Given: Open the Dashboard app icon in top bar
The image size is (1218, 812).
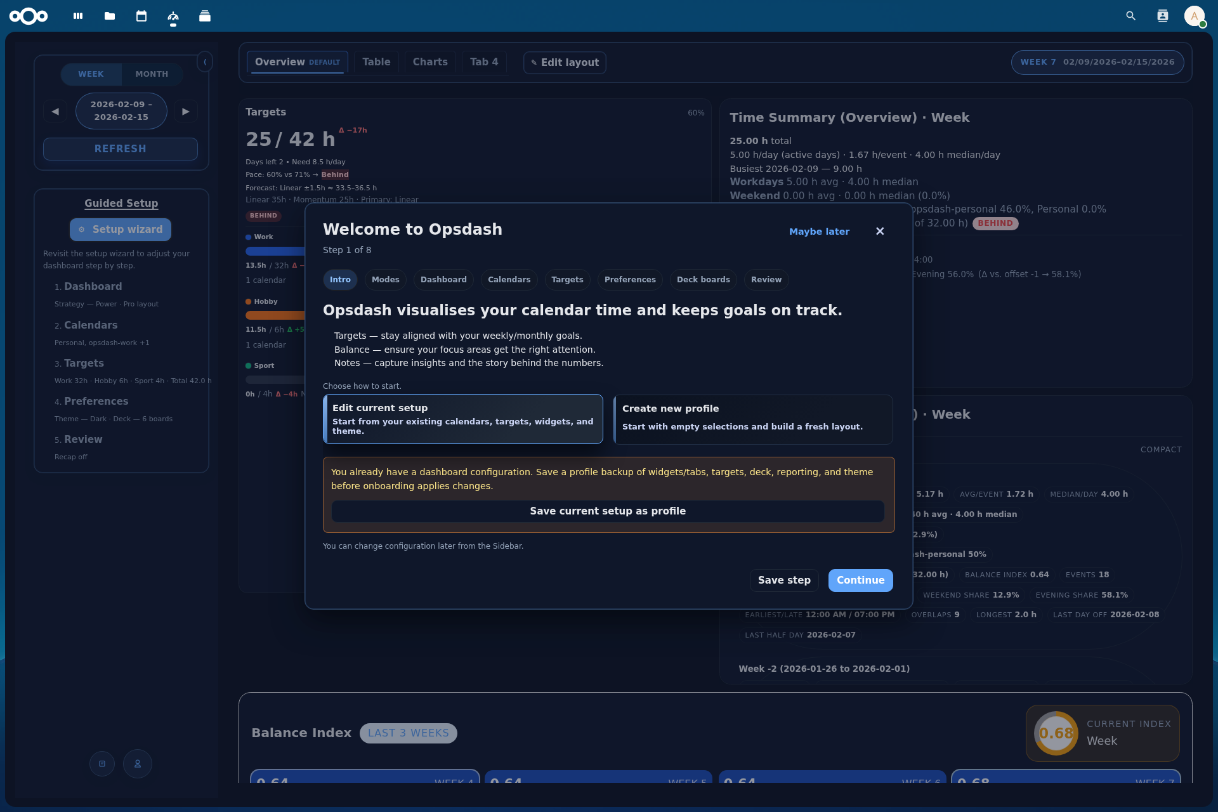Looking at the screenshot, I should (78, 16).
